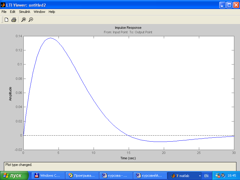Select the Zoom Out magnifier tool
The height and width of the screenshot is (180, 240).
[31, 19]
